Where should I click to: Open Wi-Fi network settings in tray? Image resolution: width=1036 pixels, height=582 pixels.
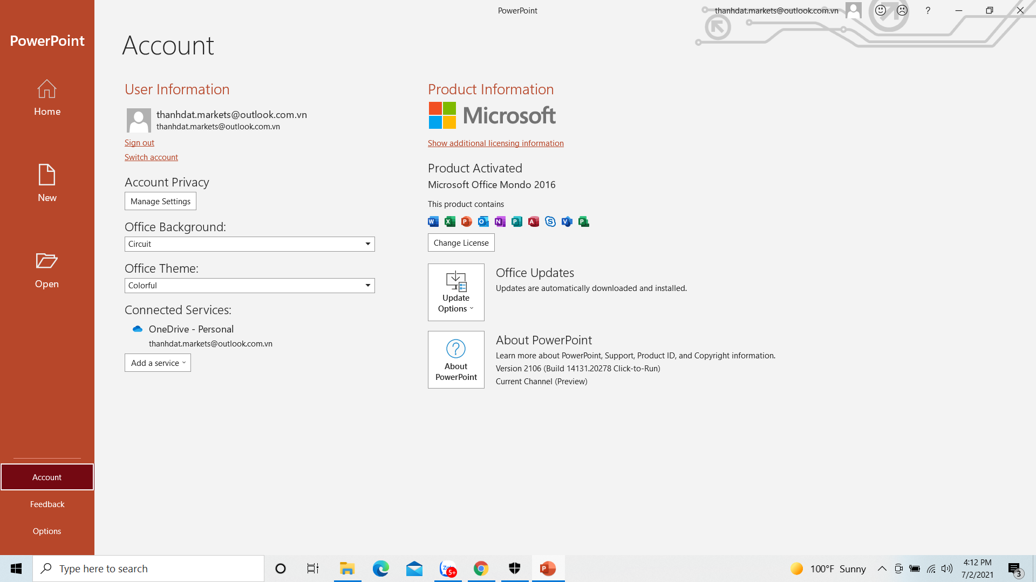click(x=931, y=569)
